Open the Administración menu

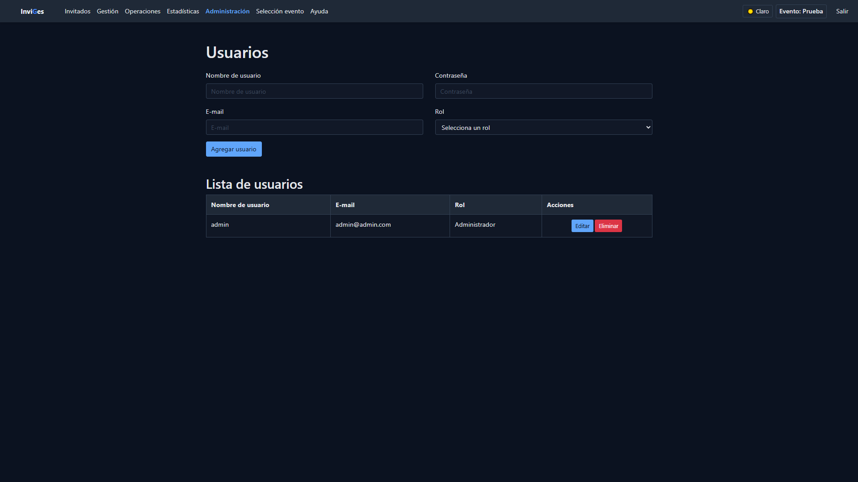coord(227,11)
